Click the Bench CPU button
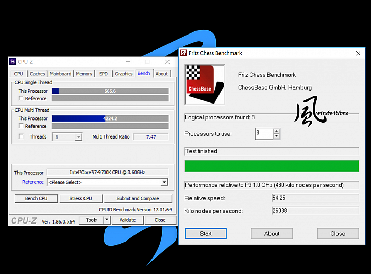Image resolution: width=371 pixels, height=274 pixels. [x=37, y=198]
